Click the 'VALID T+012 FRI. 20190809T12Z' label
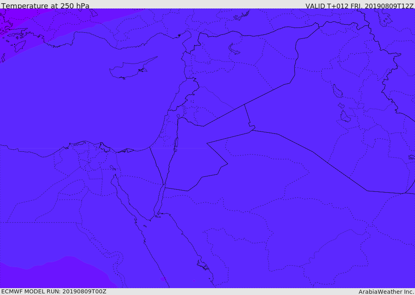Viewport: 415px width, 295px height. pyautogui.click(x=359, y=6)
